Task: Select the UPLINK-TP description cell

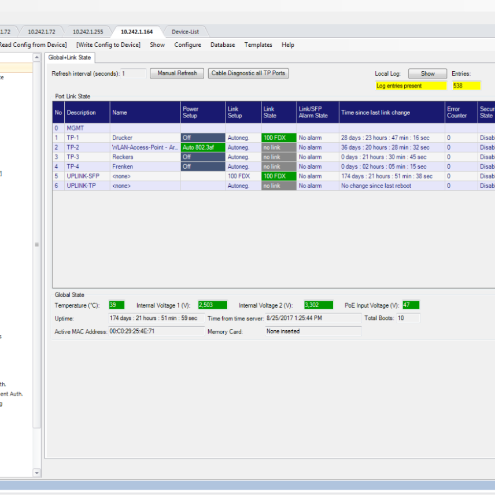Action: [87, 186]
